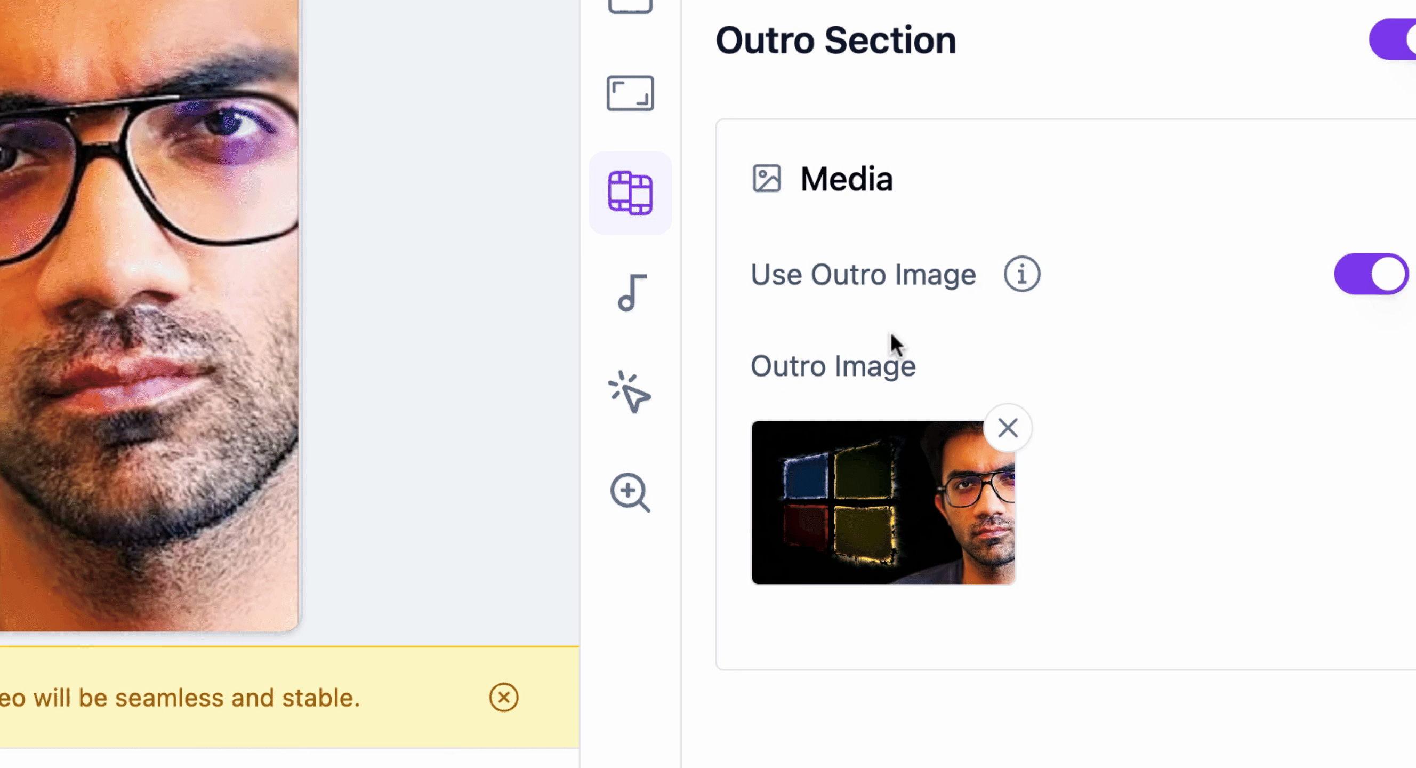Click the outro image thumbnail

883,502
